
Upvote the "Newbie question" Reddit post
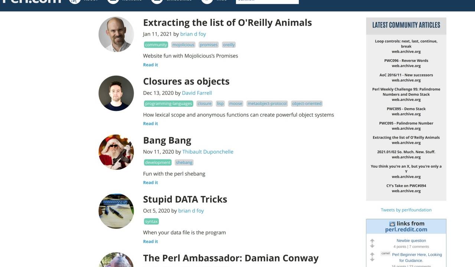click(372, 241)
